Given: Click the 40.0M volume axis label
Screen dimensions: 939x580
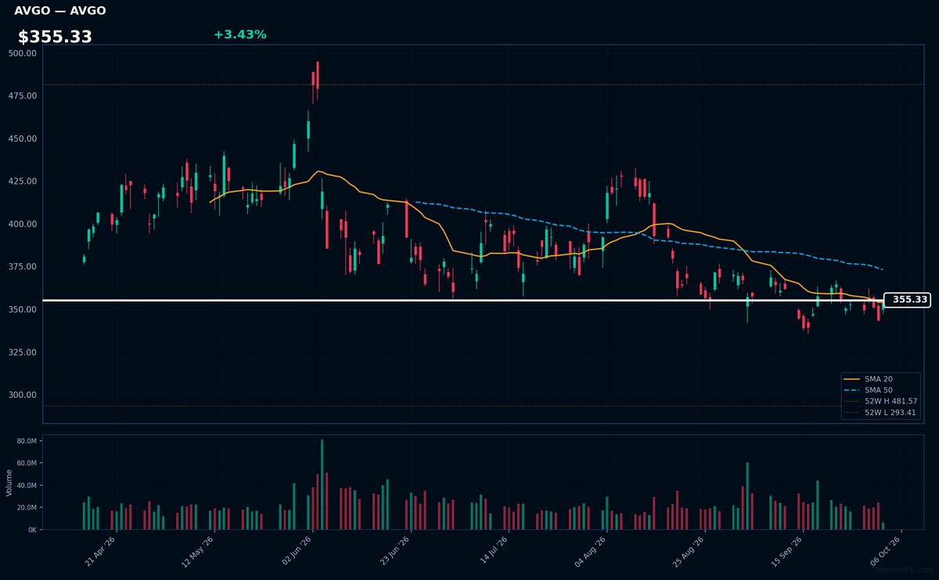Looking at the screenshot, I should point(27,485).
